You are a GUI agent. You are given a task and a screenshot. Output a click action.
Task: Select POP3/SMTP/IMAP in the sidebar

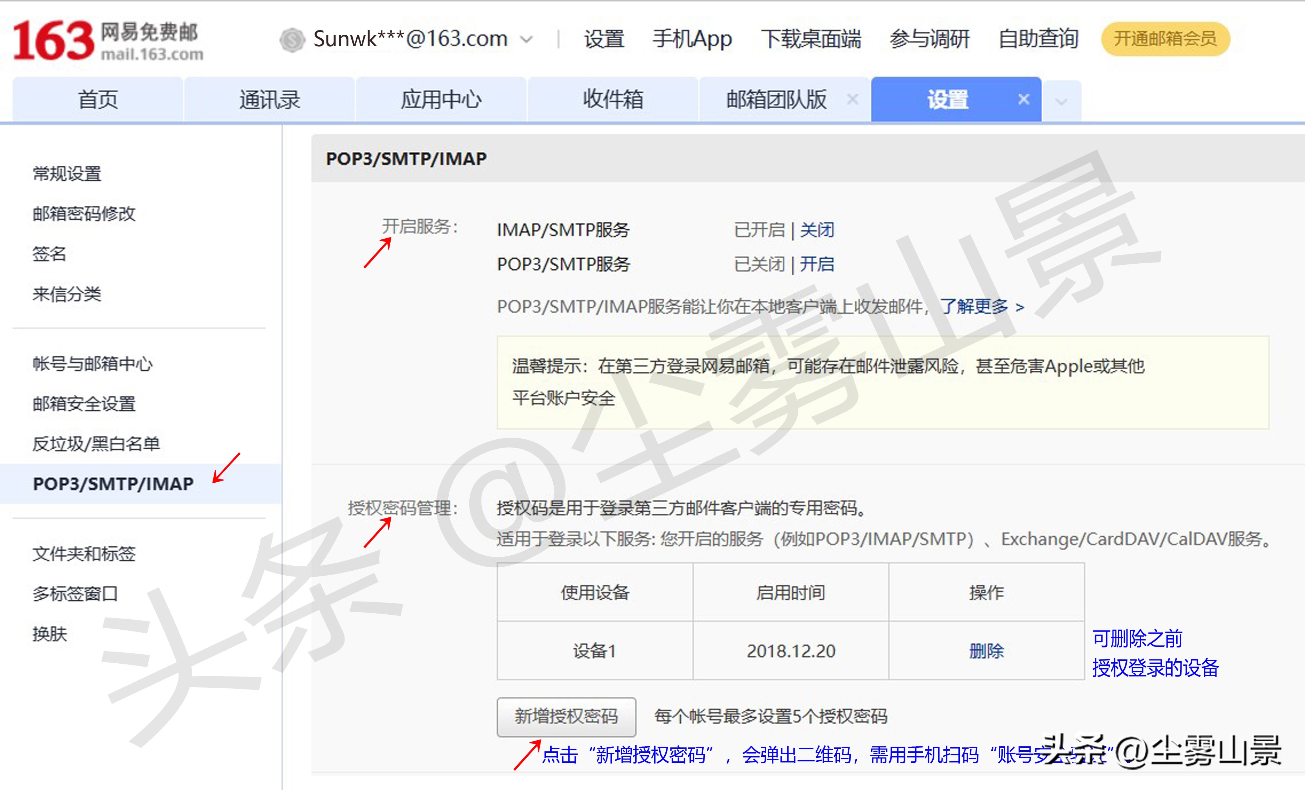(x=113, y=483)
